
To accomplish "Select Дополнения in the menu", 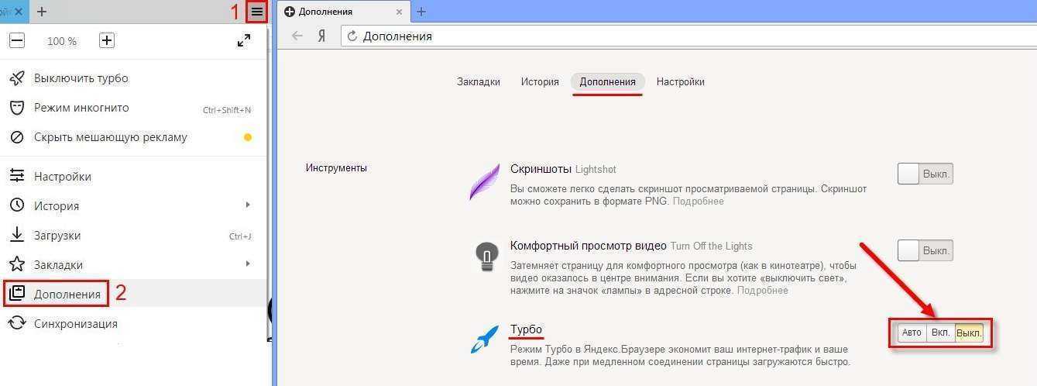I will tap(67, 295).
